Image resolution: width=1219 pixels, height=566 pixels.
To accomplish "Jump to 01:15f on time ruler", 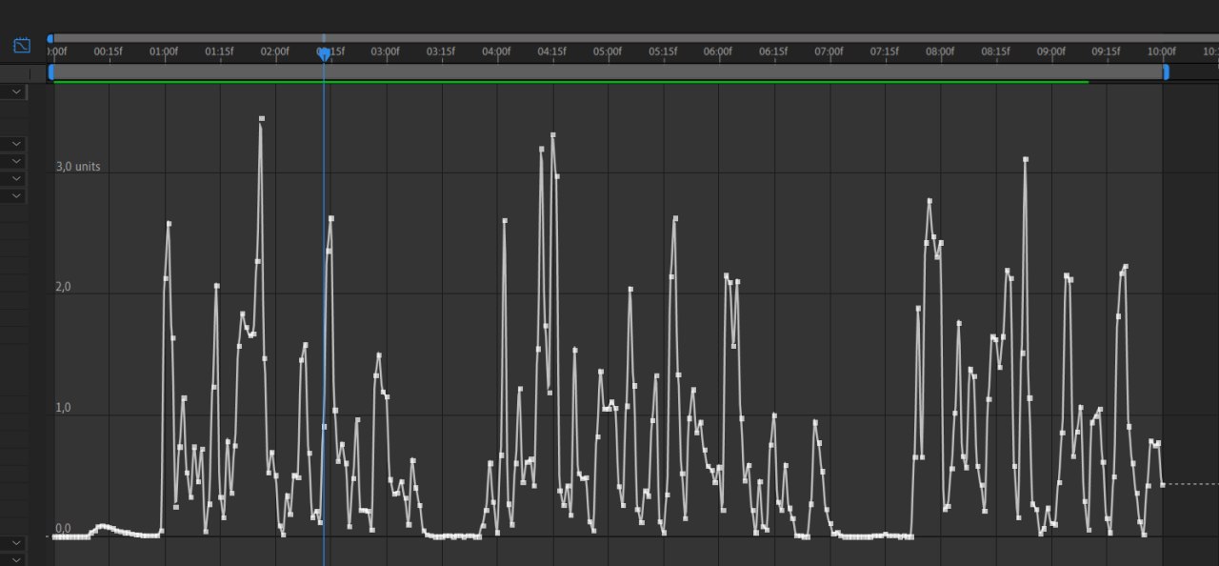I will point(219,51).
